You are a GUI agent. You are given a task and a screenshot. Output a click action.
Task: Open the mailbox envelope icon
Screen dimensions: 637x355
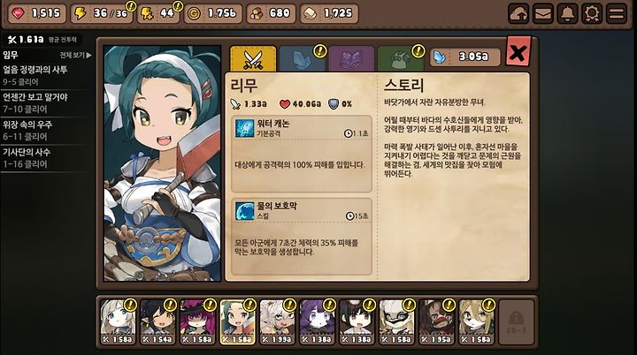coord(543,13)
